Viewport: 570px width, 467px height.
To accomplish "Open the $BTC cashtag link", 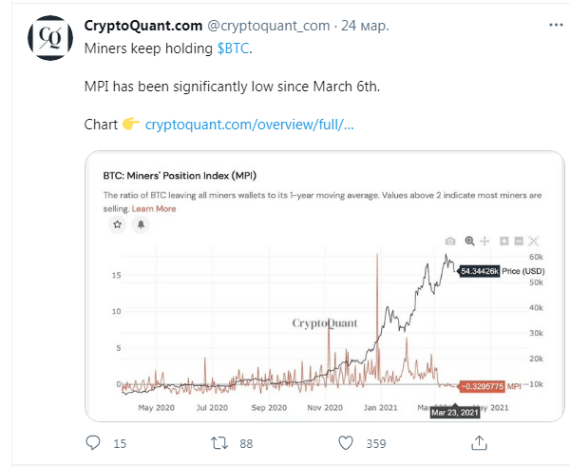I will (233, 49).
